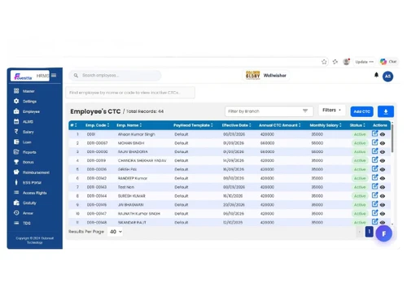This screenshot has width=407, height=305.
Task: Edit CTC for JAI BHAGWAN
Action: pyautogui.click(x=374, y=204)
